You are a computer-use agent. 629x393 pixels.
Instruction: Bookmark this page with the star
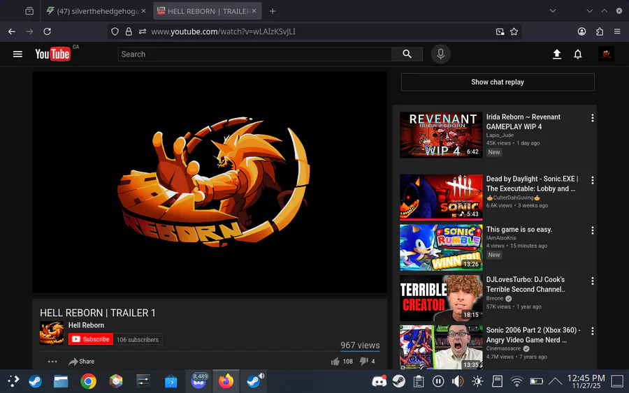point(514,31)
